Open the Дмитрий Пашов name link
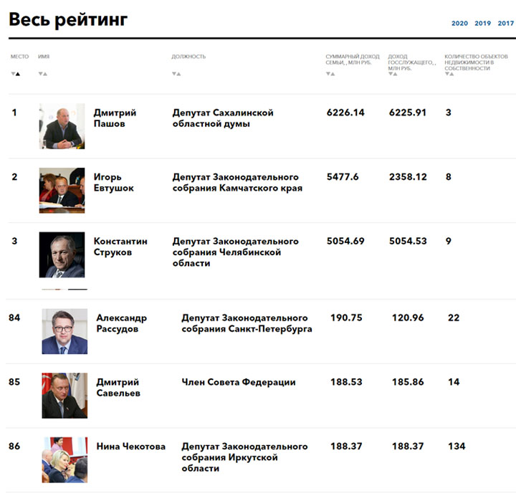The width and height of the screenshot is (516, 496). pos(115,118)
